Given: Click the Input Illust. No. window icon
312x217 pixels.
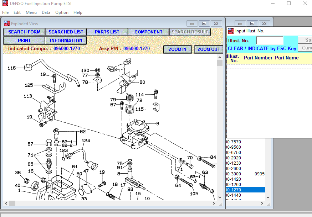Looking at the screenshot, I should 231,31.
